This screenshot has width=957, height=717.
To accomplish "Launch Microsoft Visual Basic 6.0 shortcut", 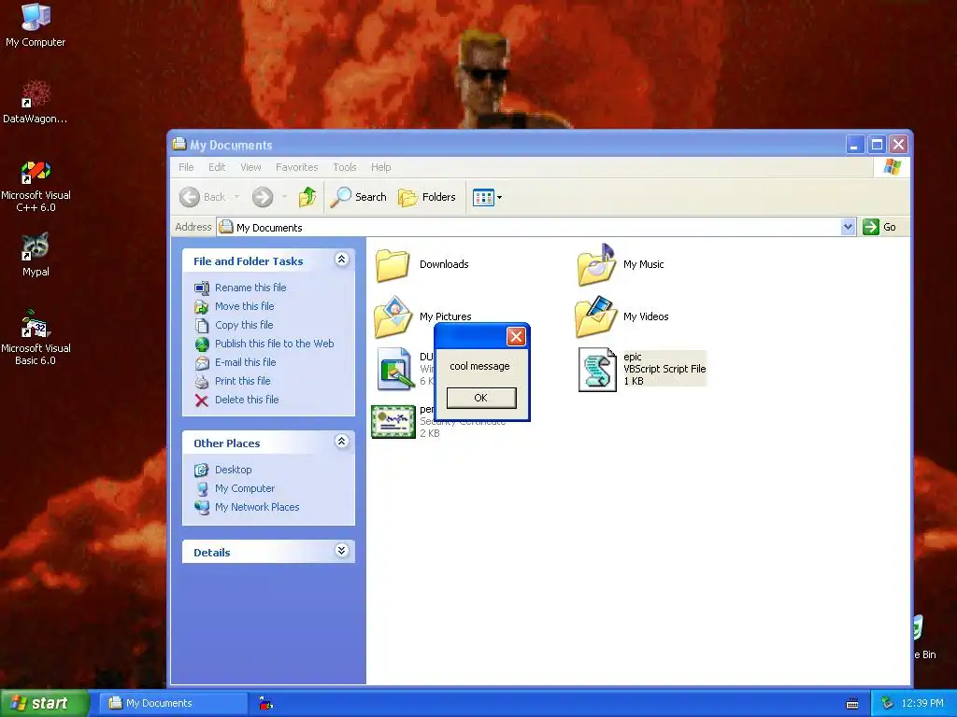I will (36, 338).
